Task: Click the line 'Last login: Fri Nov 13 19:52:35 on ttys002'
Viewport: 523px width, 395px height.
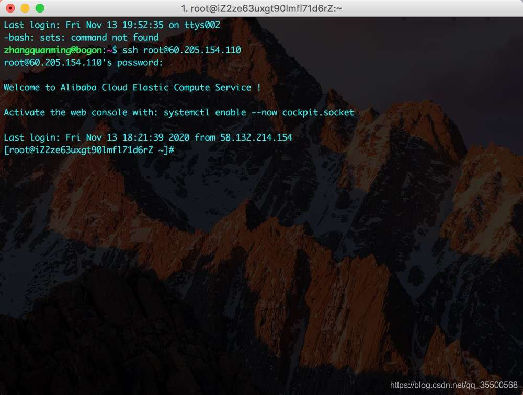Action: pos(112,25)
